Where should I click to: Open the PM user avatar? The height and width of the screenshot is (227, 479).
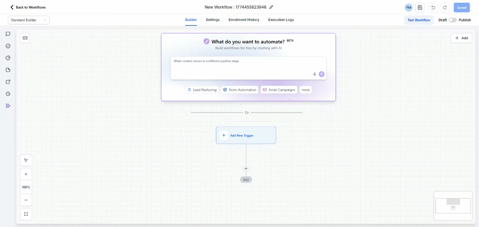tap(409, 7)
